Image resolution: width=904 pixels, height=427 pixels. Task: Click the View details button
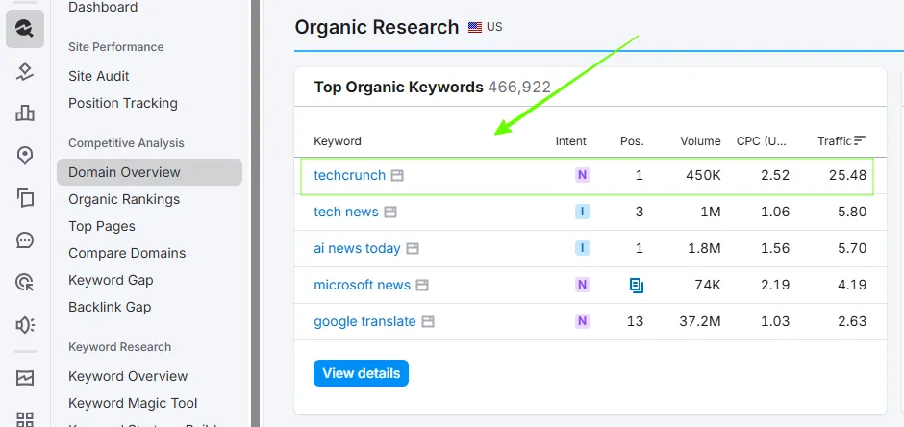pos(361,373)
